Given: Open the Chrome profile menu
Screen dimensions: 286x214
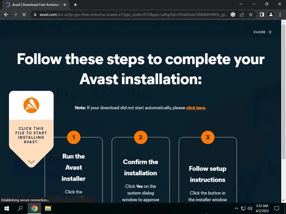Looking at the screenshot, I should tap(271, 14).
